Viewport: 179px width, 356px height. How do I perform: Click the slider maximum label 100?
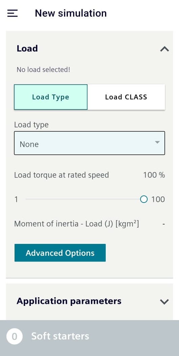pyautogui.click(x=158, y=200)
